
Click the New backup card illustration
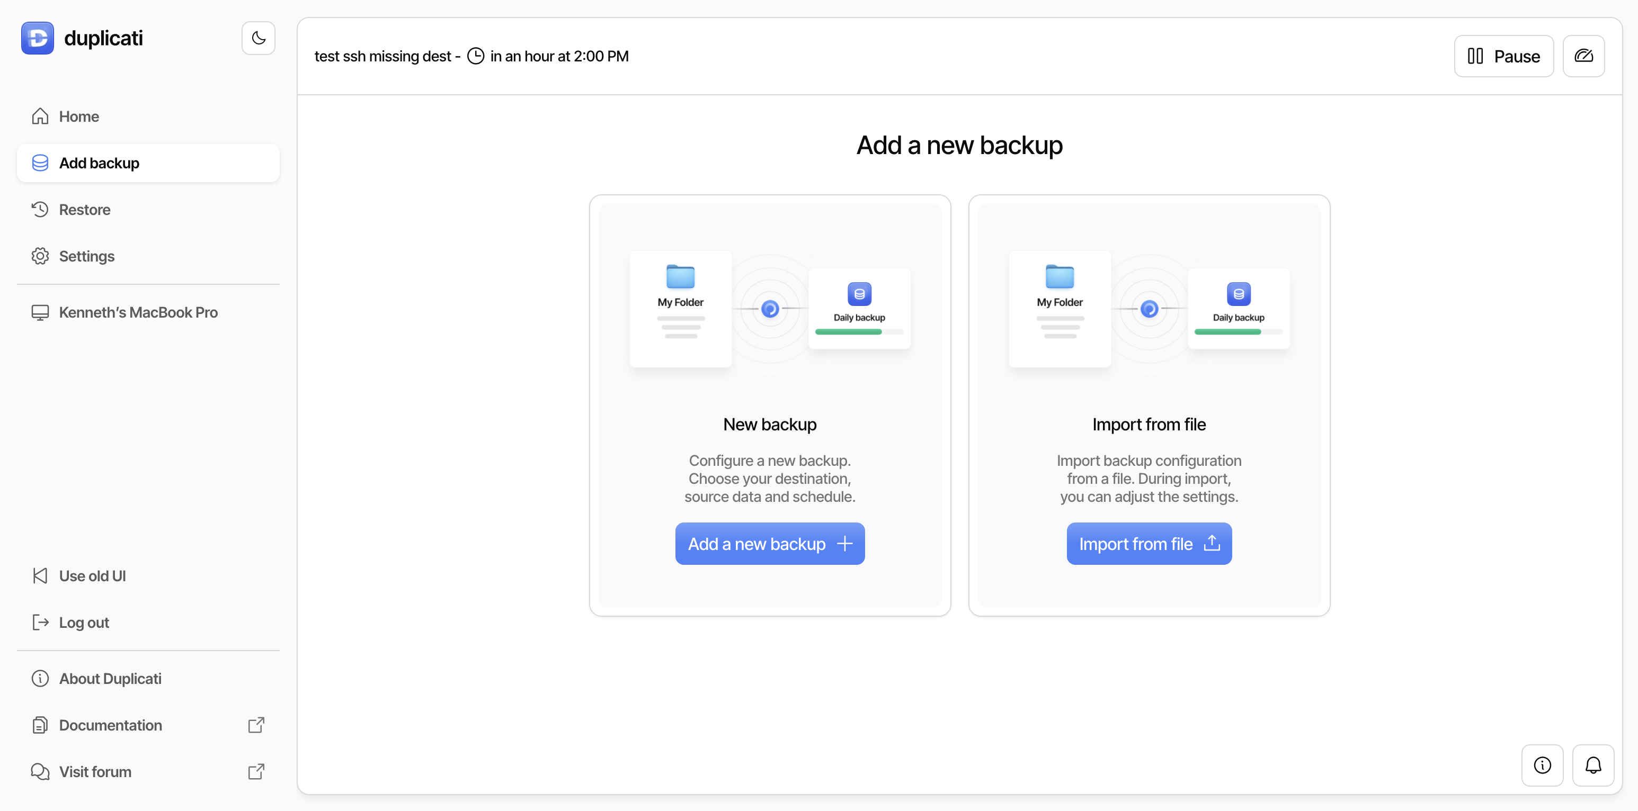click(769, 309)
